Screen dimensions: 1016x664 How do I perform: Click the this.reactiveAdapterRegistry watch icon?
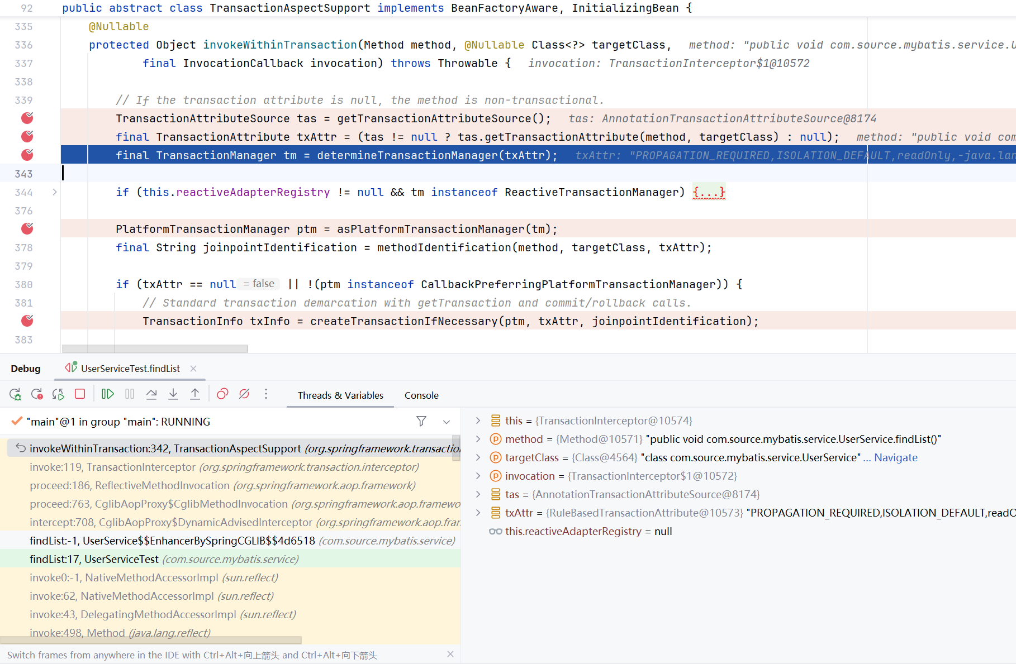coord(495,531)
